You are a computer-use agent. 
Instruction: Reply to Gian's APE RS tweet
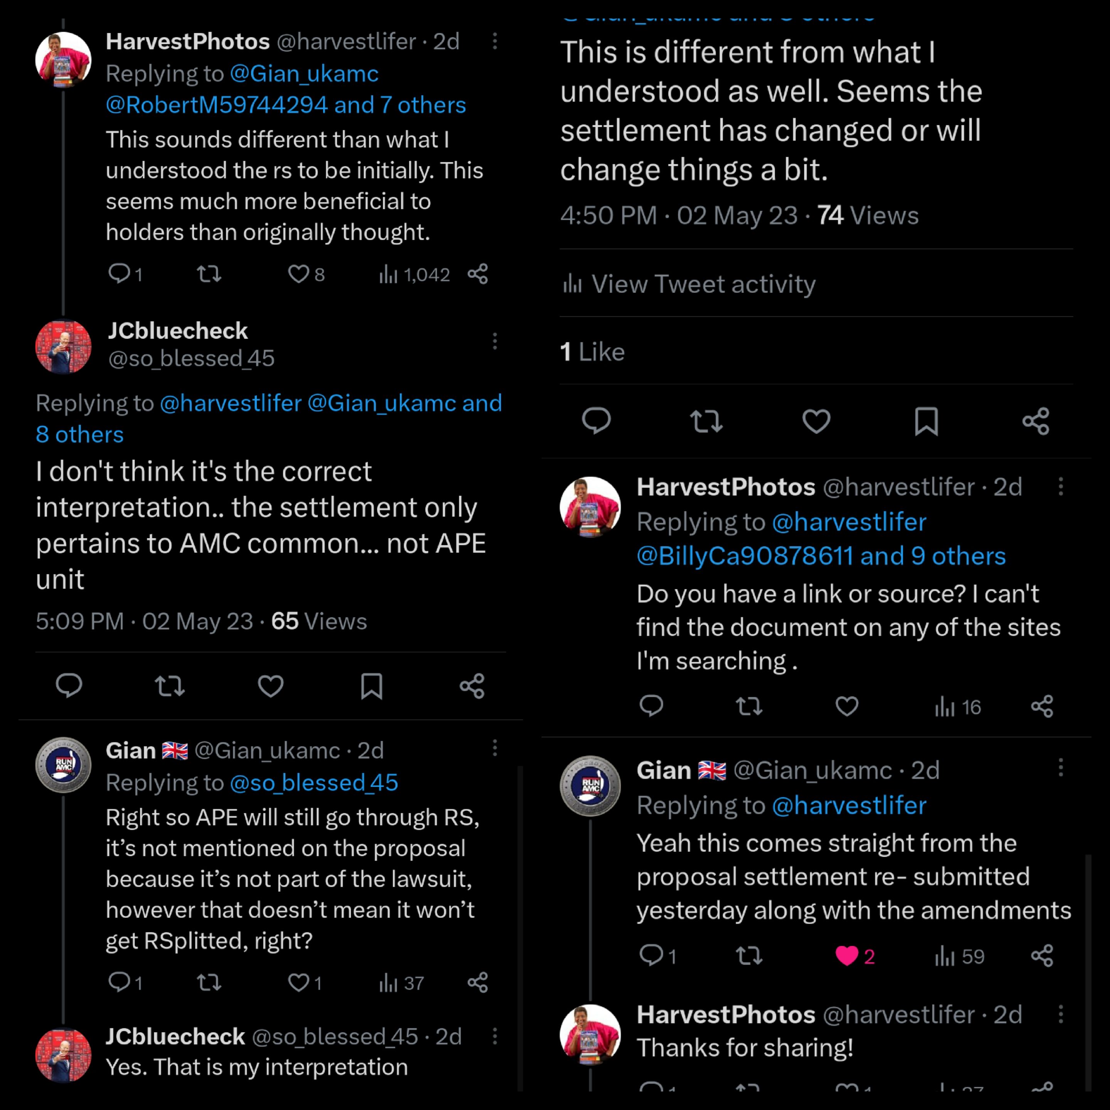click(119, 982)
